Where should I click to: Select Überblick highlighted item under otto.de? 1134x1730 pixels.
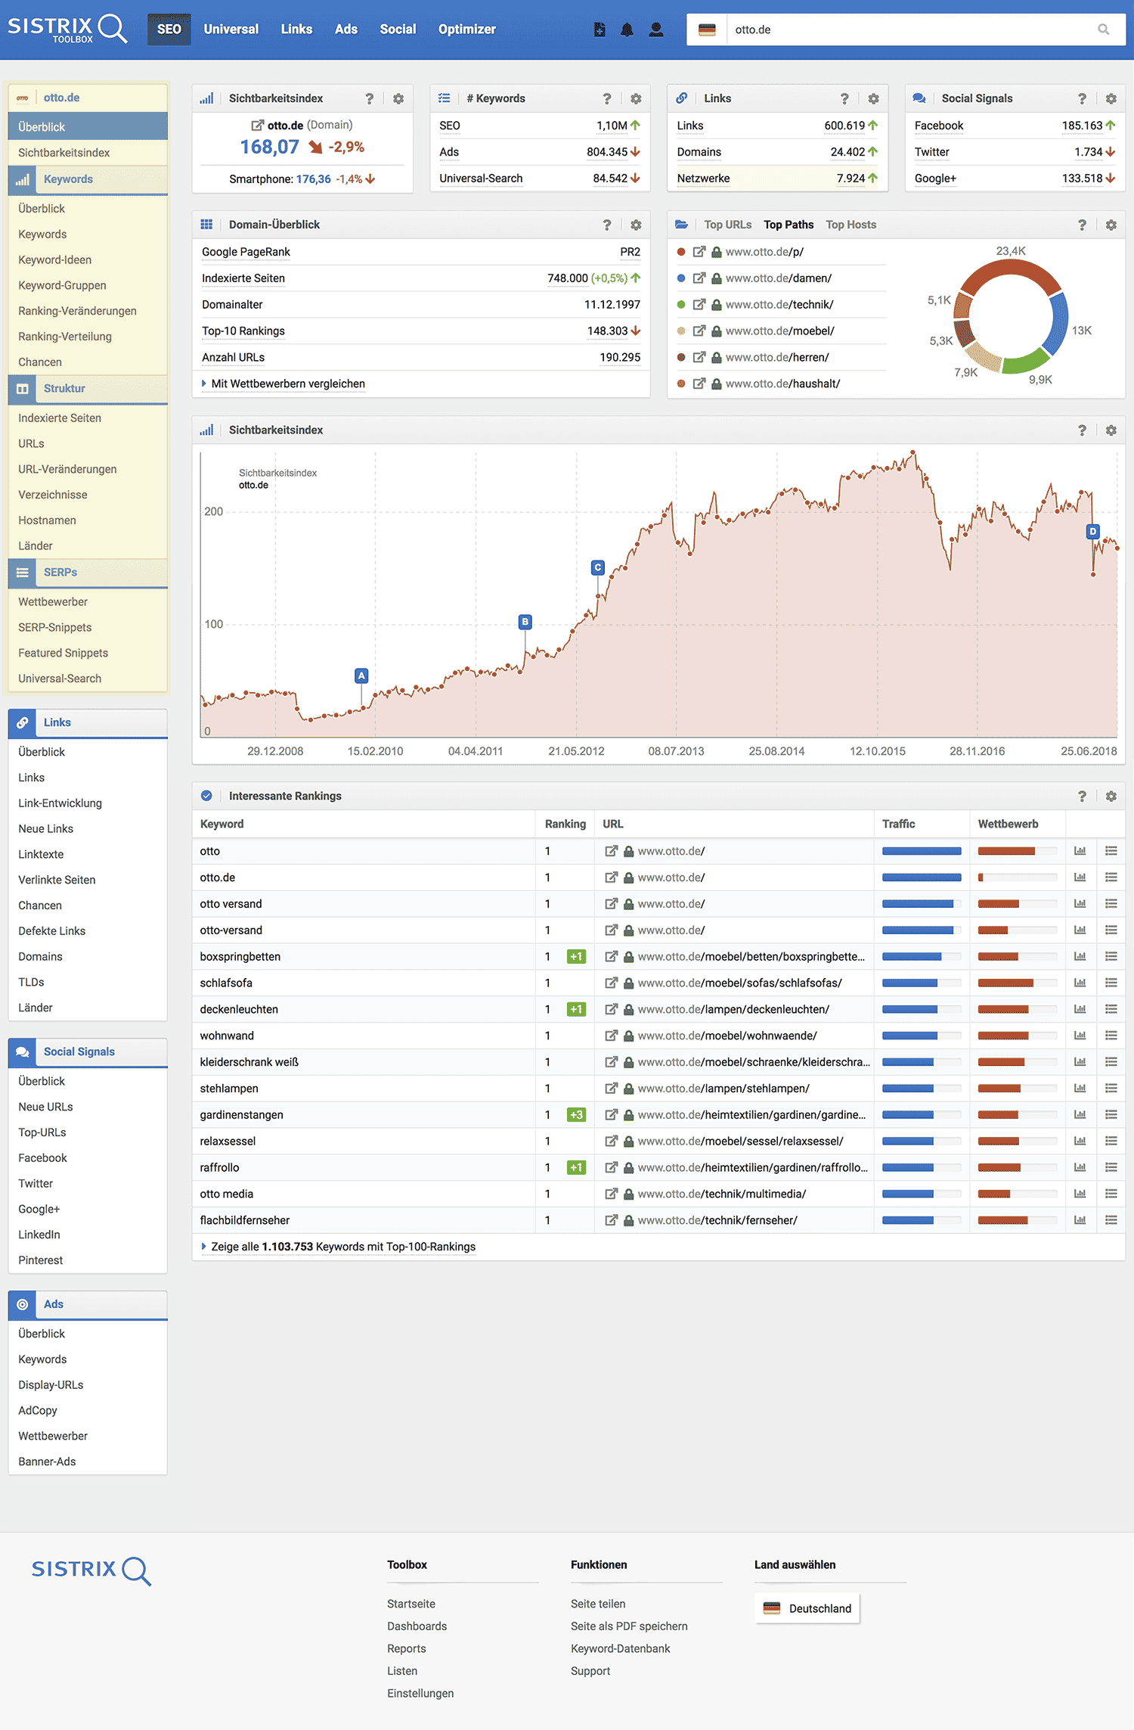point(88,126)
